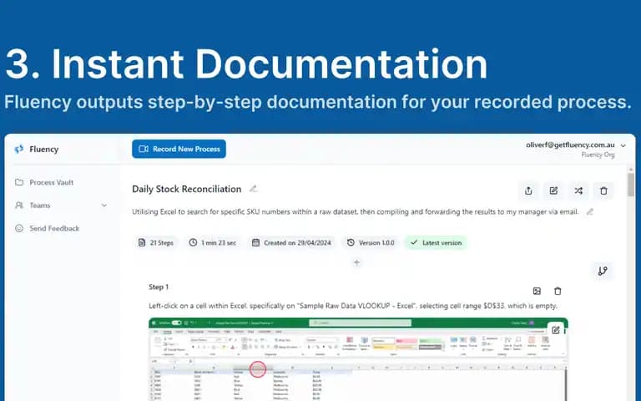
Task: Add a step with plus icon
Action: click(x=356, y=262)
